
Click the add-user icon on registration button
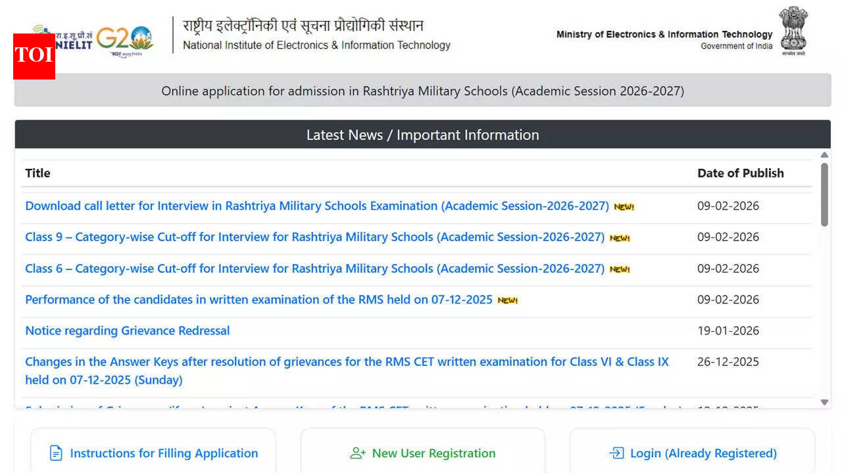357,453
